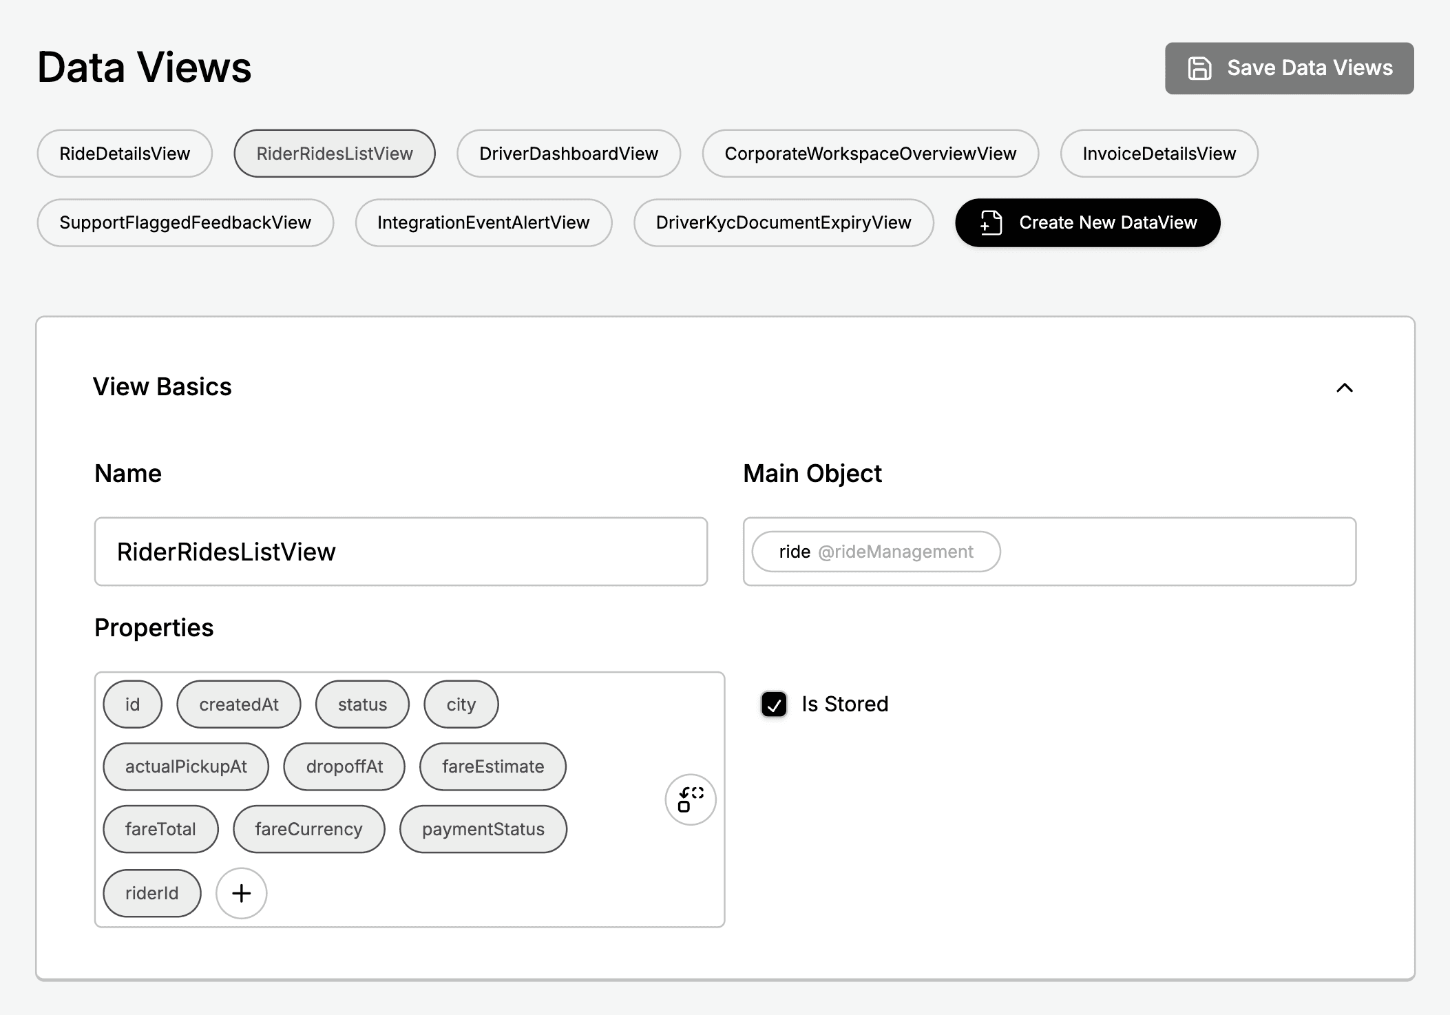Select the riderId property chip

(151, 893)
